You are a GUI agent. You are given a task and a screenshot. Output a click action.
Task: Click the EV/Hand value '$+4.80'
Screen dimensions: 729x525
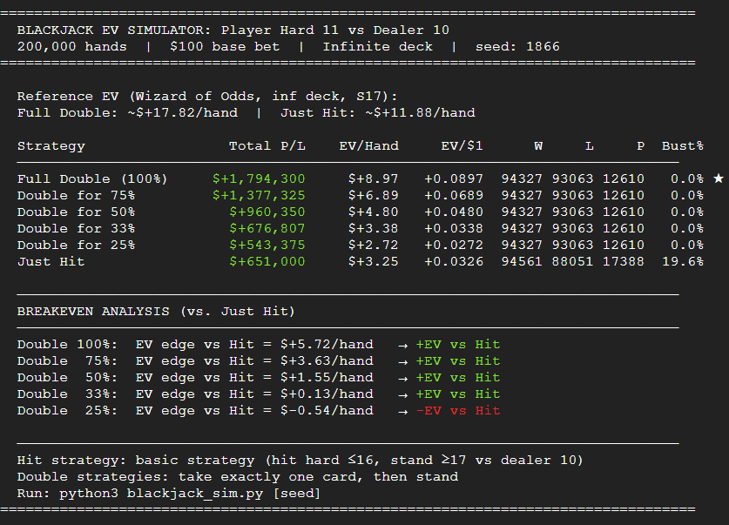pos(374,212)
